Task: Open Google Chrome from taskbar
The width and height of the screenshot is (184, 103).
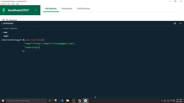Action: pos(80,100)
